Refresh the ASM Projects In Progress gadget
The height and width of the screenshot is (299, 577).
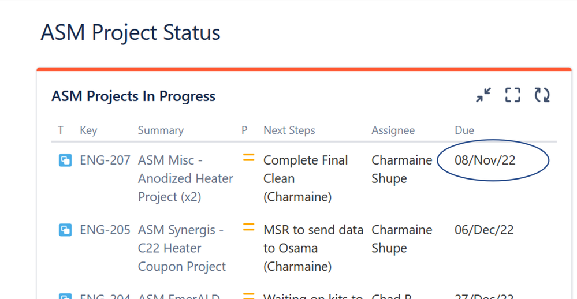coord(542,95)
